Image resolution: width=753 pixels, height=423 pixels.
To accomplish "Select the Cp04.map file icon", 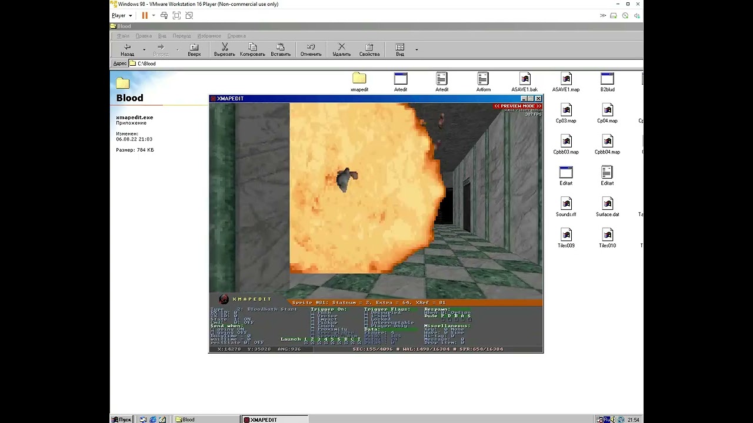I will [607, 109].
